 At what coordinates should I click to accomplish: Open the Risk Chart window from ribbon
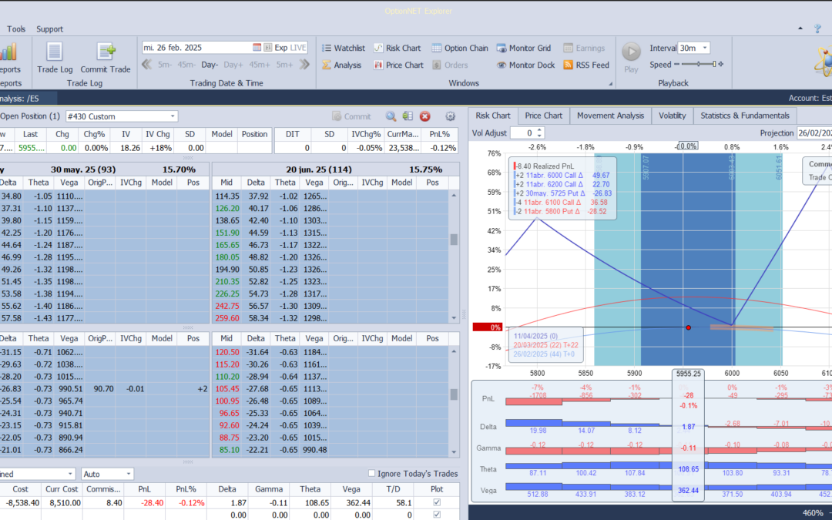click(397, 48)
